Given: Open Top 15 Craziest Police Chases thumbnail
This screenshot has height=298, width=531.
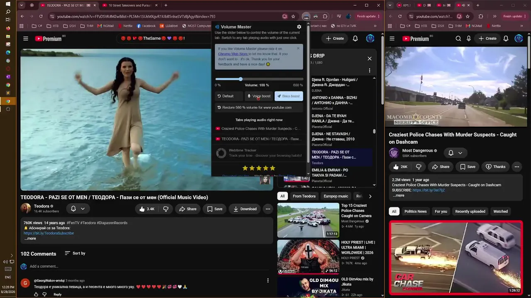Looking at the screenshot, I should 308,220.
